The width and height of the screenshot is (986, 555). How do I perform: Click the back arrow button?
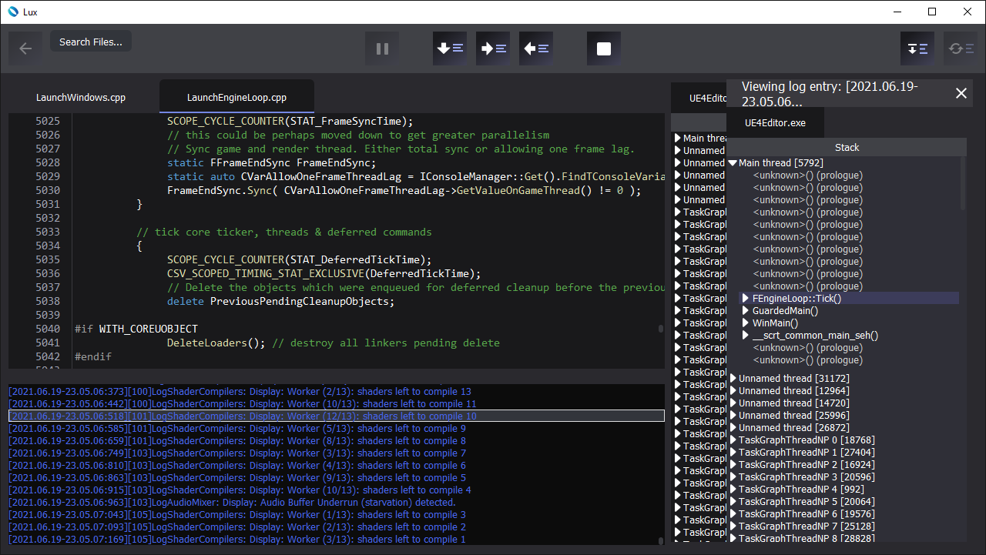tap(25, 48)
